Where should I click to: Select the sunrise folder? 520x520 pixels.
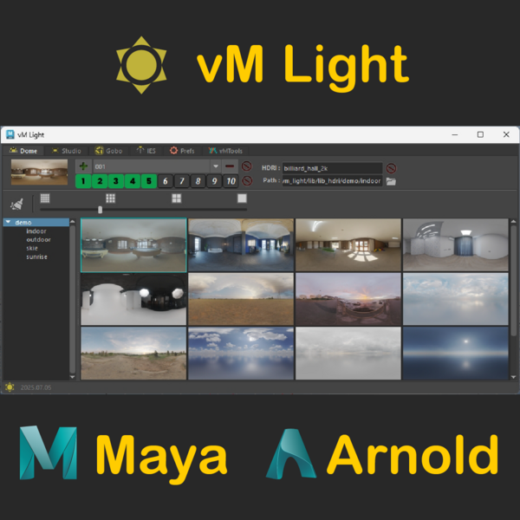click(36, 257)
